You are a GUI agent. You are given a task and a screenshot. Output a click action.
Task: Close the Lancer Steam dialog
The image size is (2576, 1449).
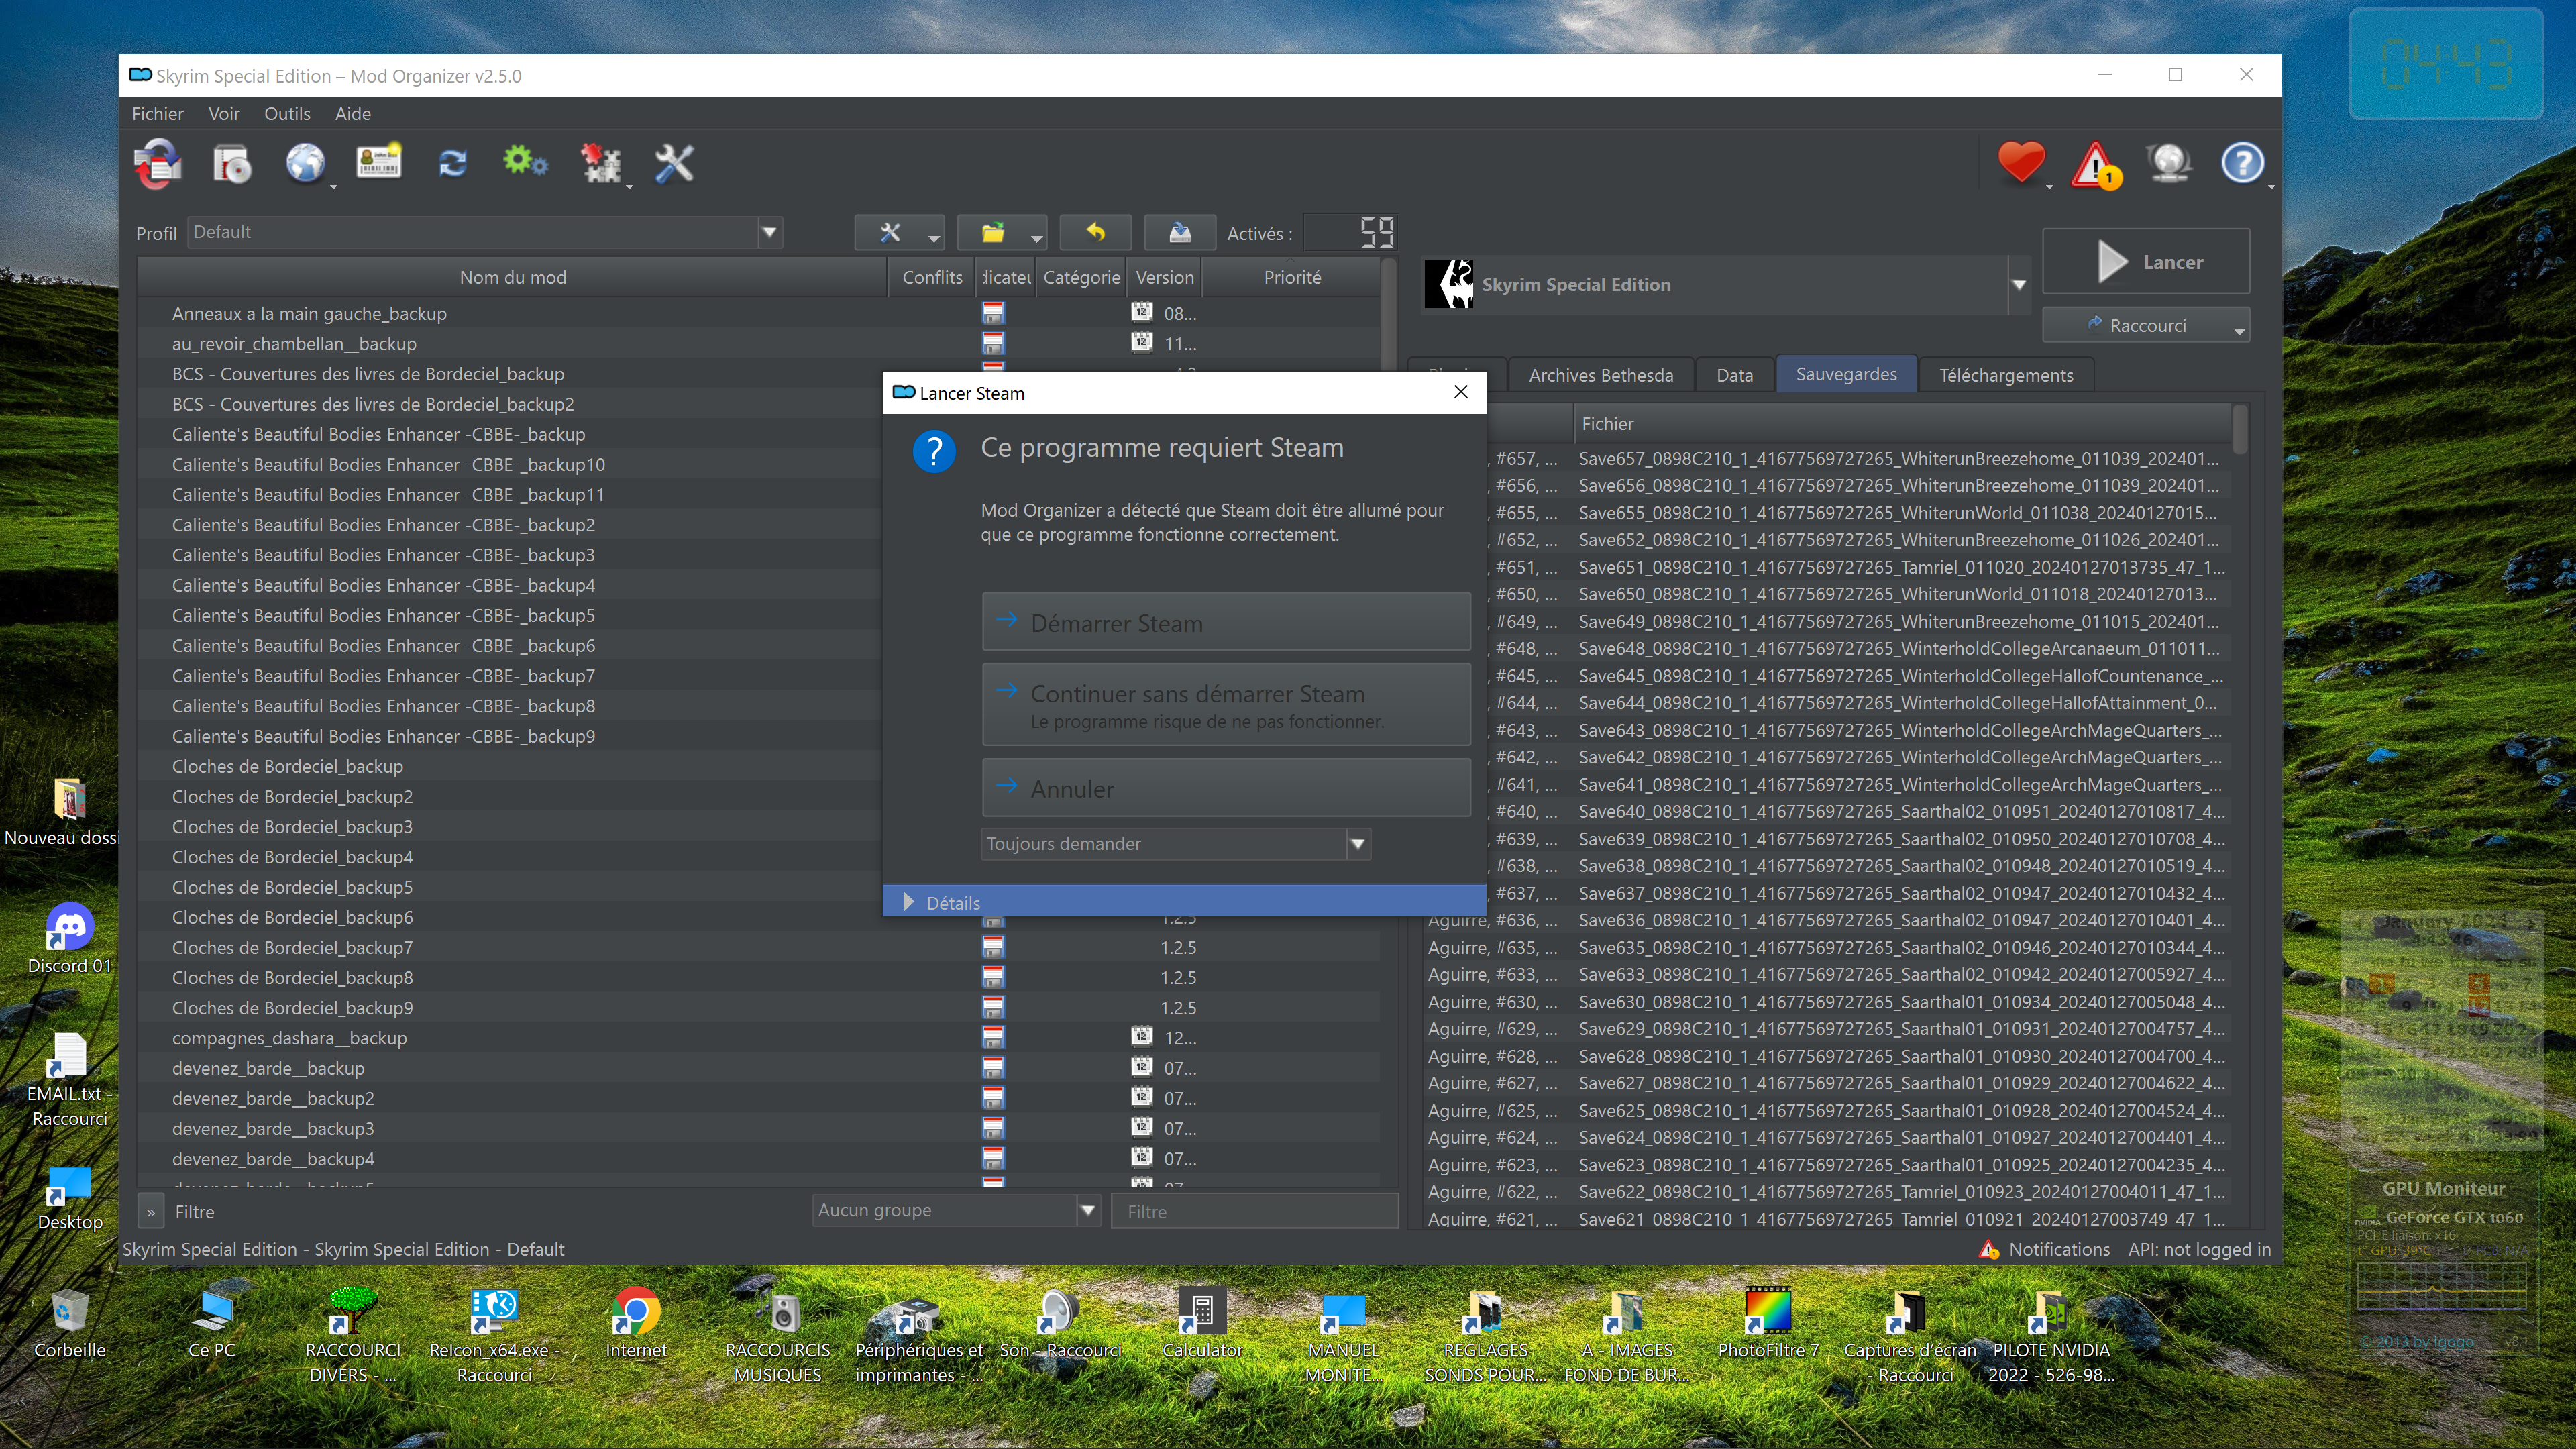pos(1461,392)
